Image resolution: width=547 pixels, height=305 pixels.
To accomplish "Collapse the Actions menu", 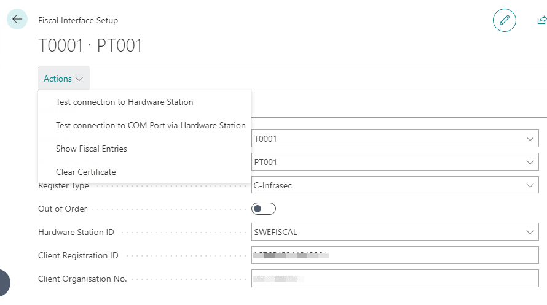I will click(63, 79).
